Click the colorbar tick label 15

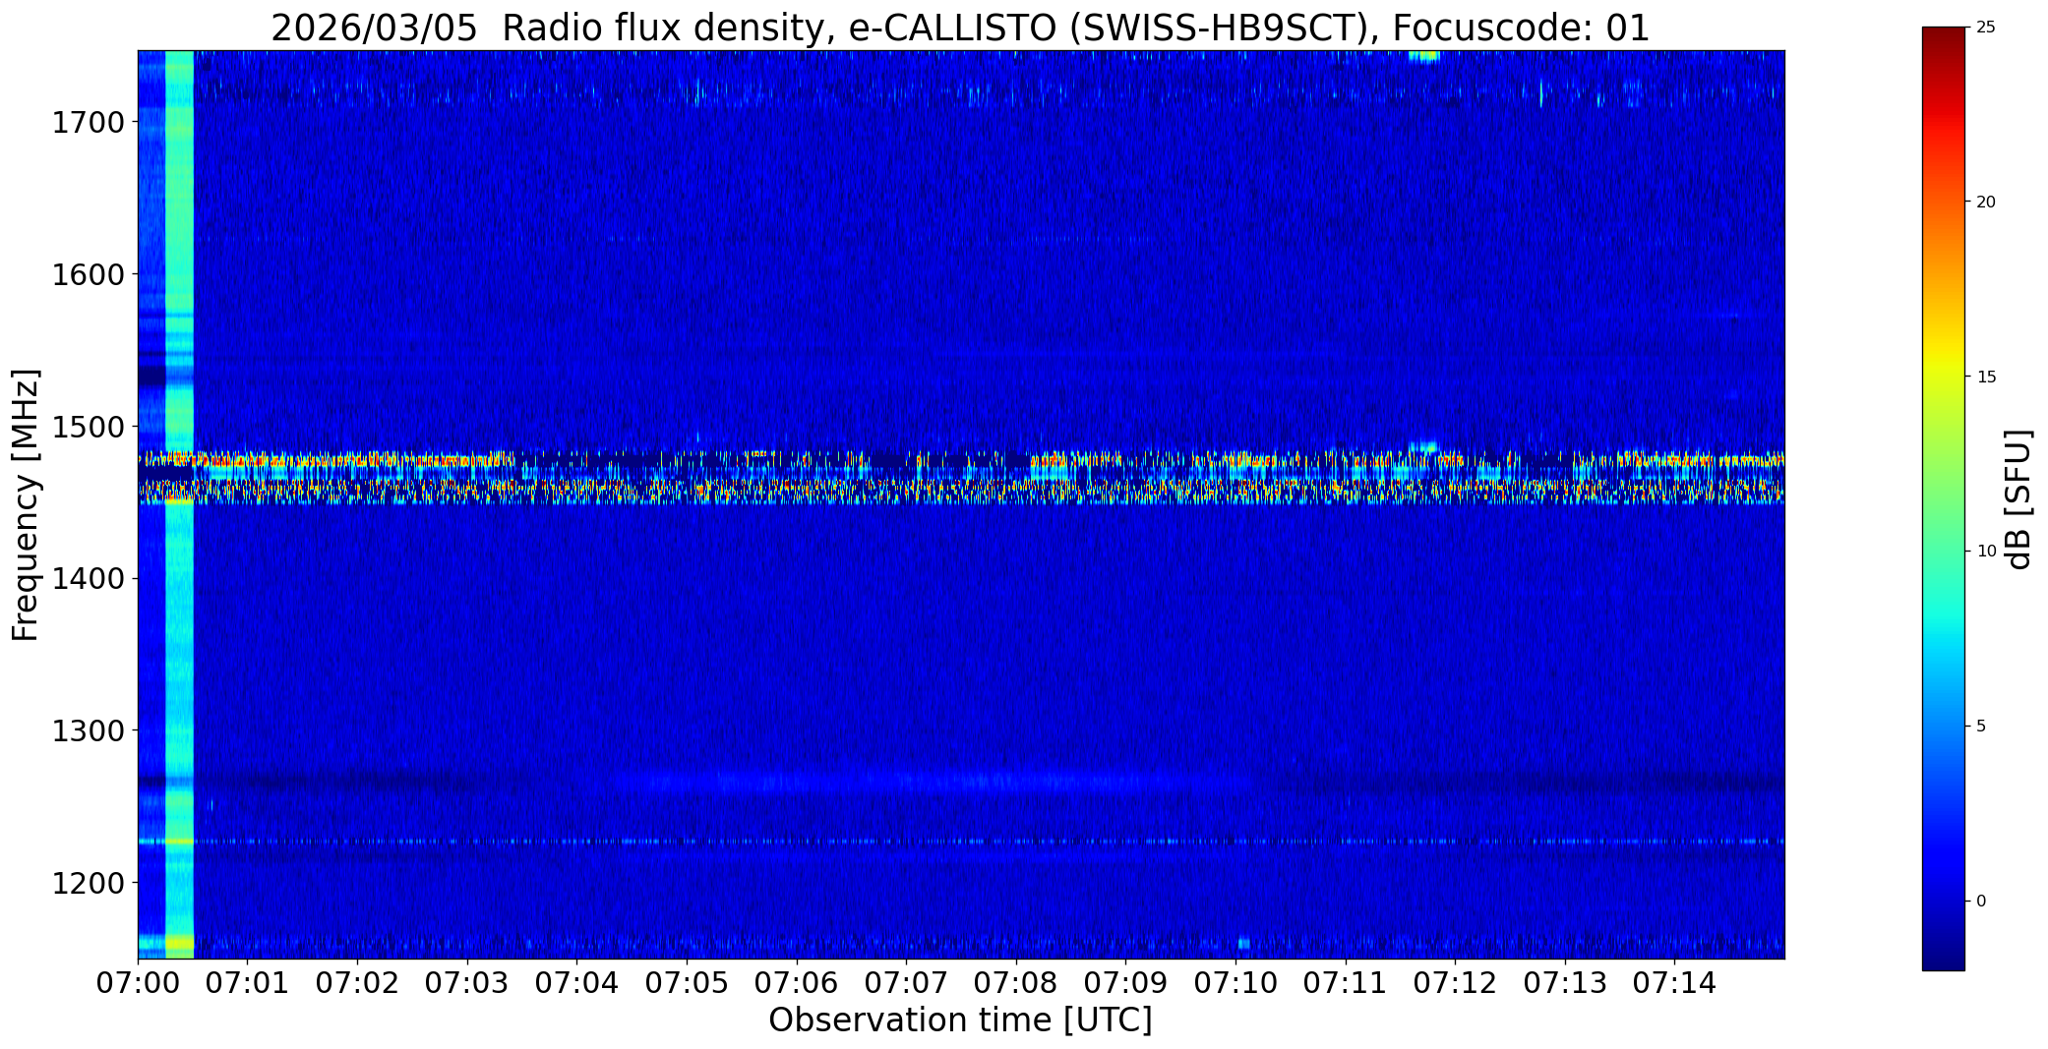(1986, 377)
